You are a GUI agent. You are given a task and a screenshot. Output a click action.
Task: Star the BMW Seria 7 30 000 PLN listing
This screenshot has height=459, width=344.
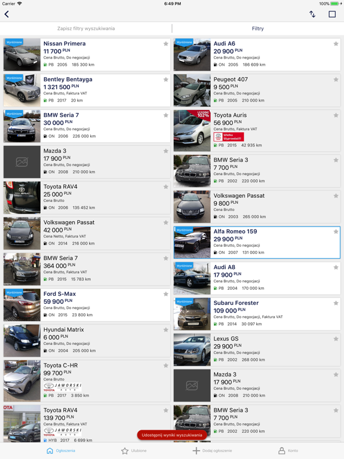coord(166,115)
